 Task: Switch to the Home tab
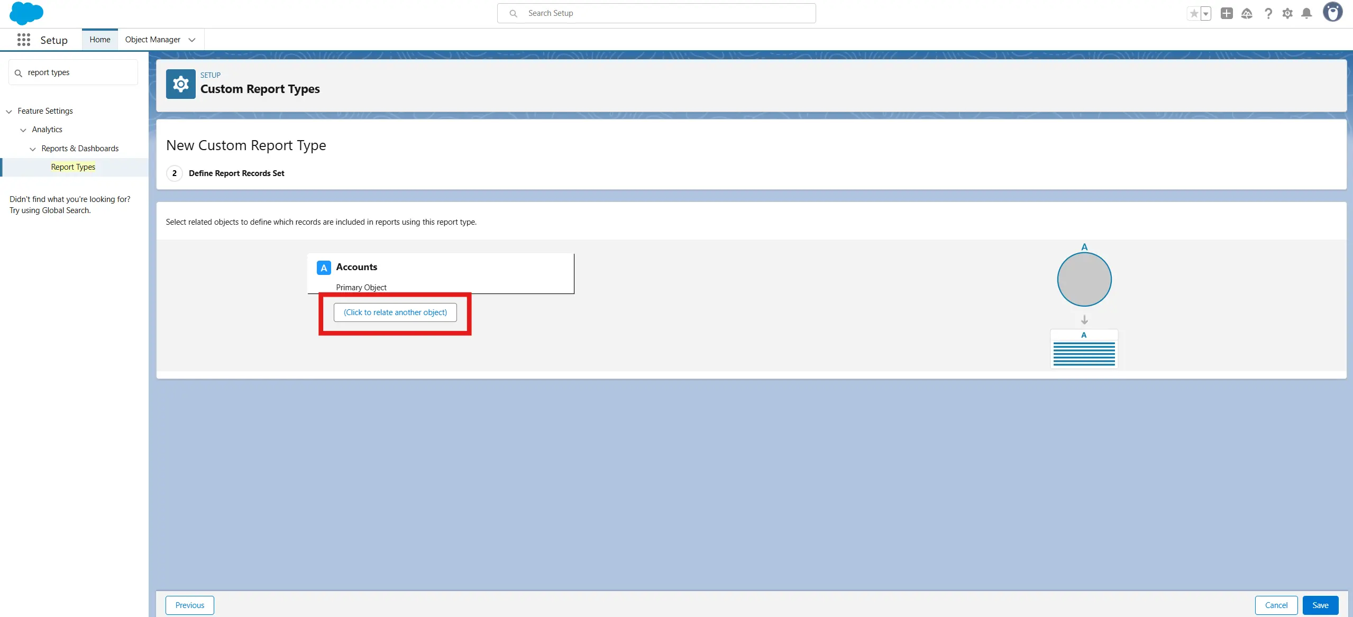pyautogui.click(x=100, y=40)
